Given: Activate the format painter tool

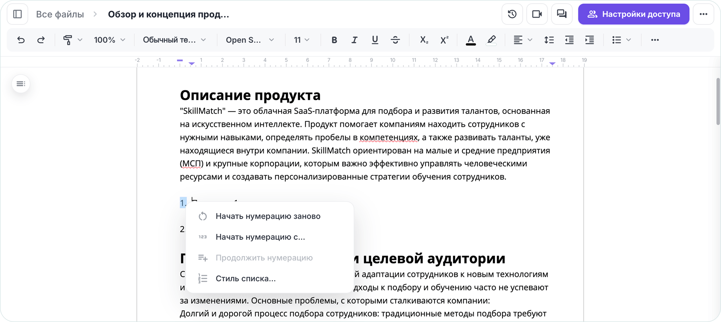Looking at the screenshot, I should (x=68, y=40).
